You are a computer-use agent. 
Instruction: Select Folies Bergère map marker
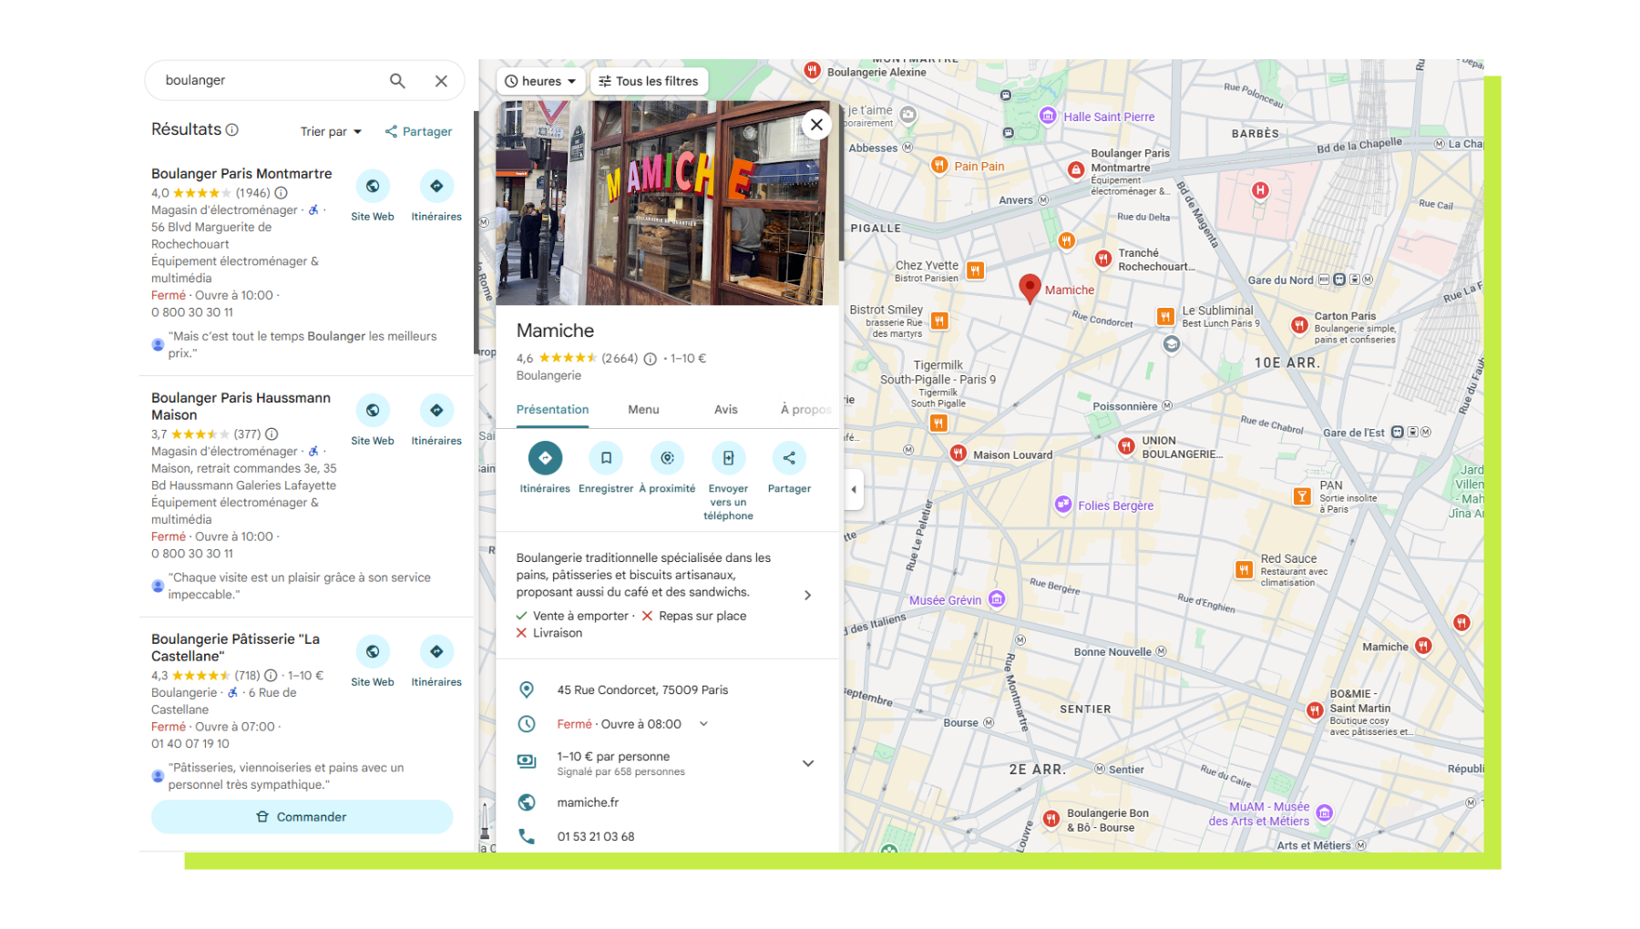(1063, 505)
